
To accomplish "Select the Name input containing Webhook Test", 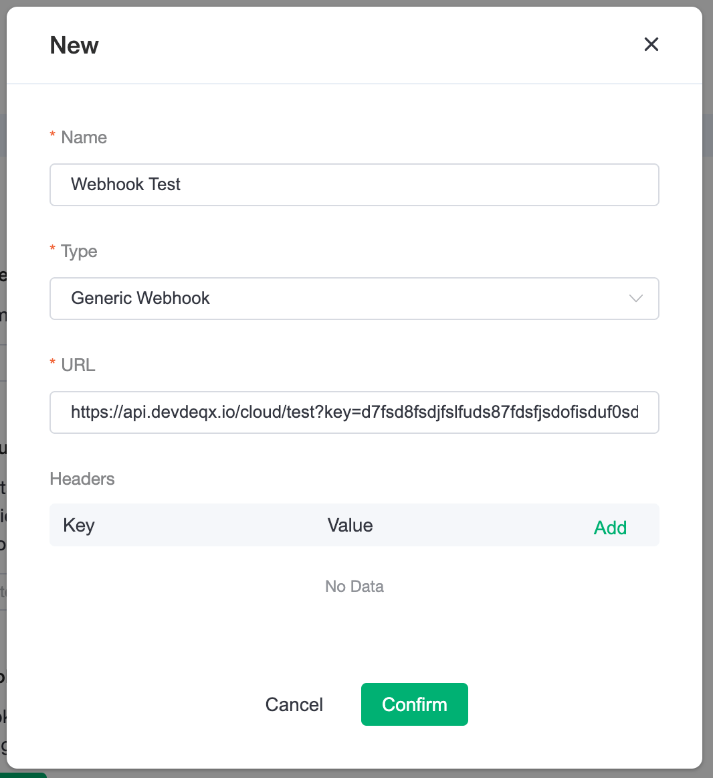I will (x=354, y=184).
